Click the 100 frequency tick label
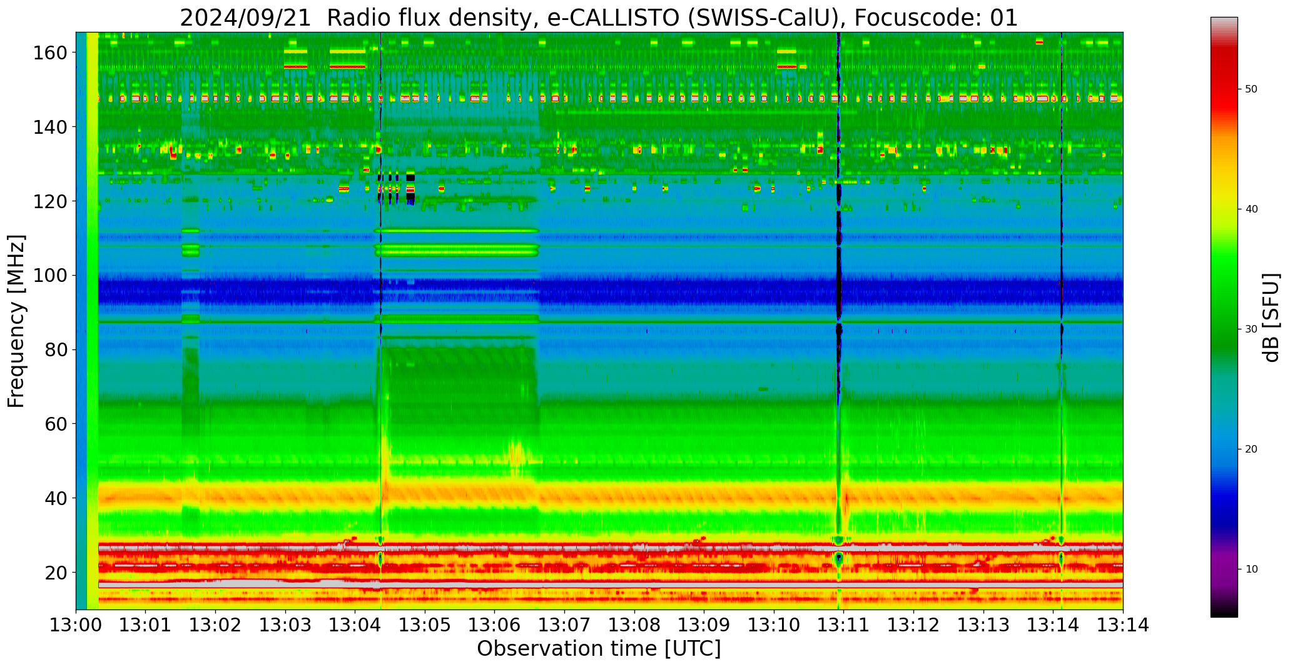Image resolution: width=1290 pixels, height=667 pixels. point(49,275)
